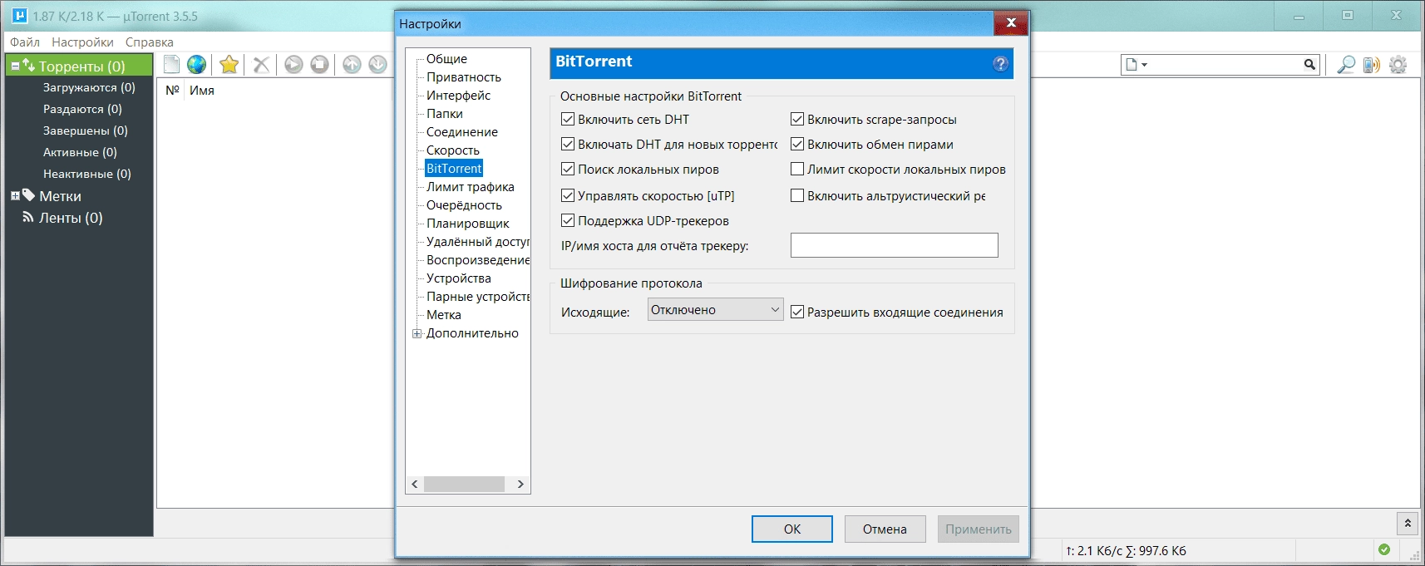Click the magnifier search icon in search box
The image size is (1425, 566).
coord(1309,64)
